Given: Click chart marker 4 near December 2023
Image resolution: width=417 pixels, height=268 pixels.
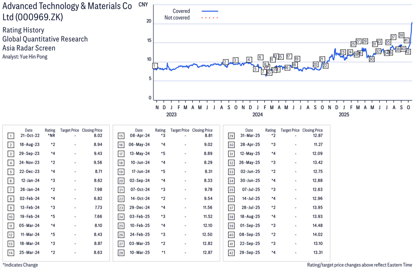Looking at the screenshot, I should tap(249, 60).
